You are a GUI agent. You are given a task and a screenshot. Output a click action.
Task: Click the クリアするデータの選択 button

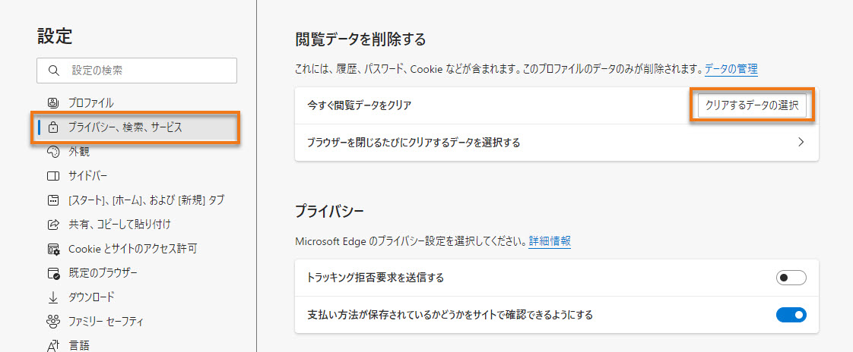(752, 105)
